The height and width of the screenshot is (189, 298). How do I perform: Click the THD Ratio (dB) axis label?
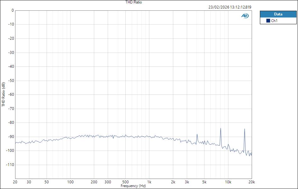click(3, 94)
